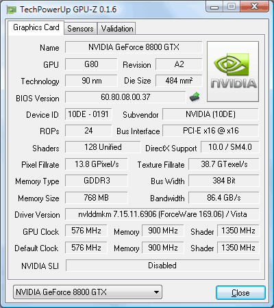
Task: Click the 'Memory Size' label
Action: point(38,198)
